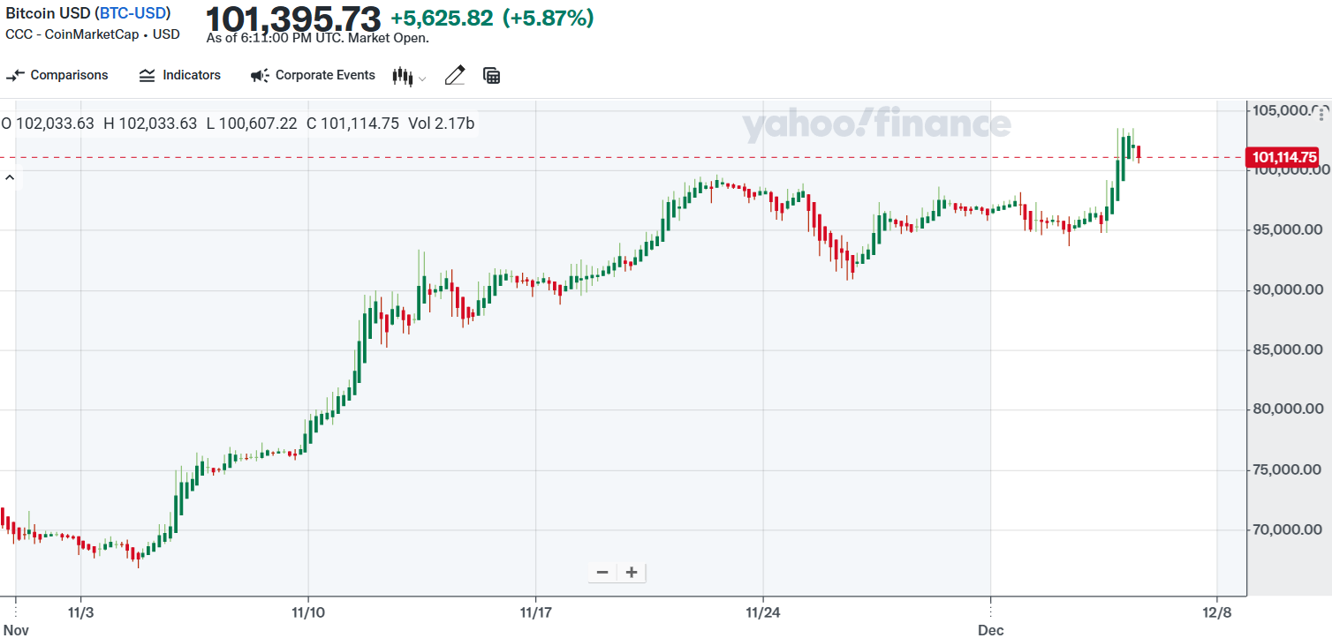This screenshot has height=638, width=1332.
Task: Zoom in using the plus button
Action: (631, 572)
